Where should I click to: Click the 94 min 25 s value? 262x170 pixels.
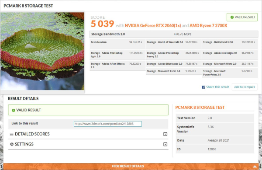tap(135, 42)
